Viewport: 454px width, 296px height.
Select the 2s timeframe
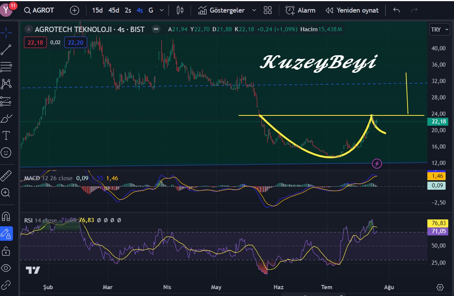click(128, 10)
